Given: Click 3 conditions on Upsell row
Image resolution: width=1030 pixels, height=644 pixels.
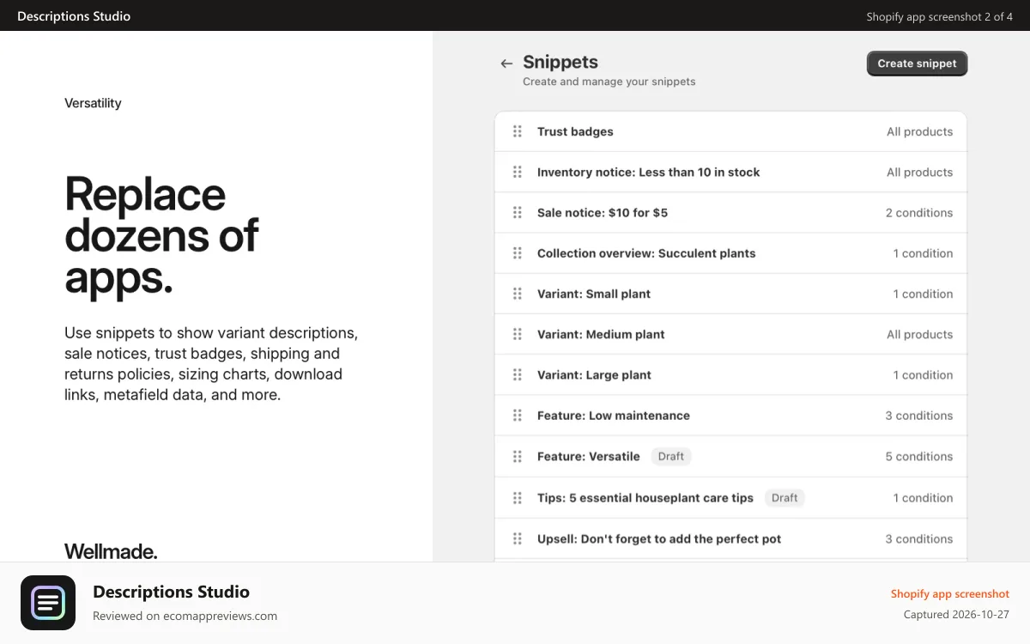Looking at the screenshot, I should pyautogui.click(x=919, y=539).
